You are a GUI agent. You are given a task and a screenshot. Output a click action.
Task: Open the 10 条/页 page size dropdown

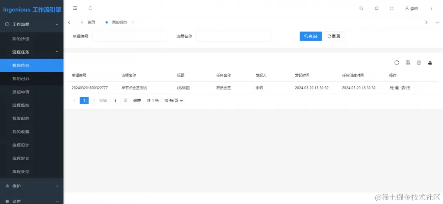[173, 100]
